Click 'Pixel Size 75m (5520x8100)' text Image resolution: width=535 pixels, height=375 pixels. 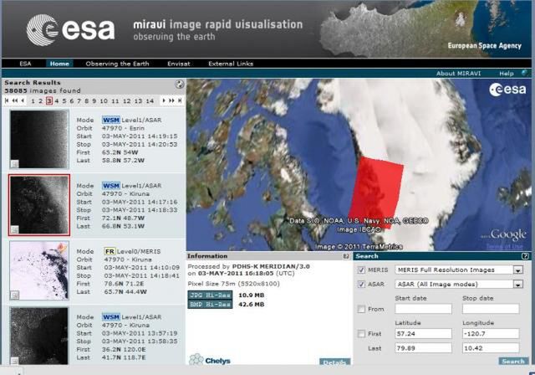(x=234, y=284)
